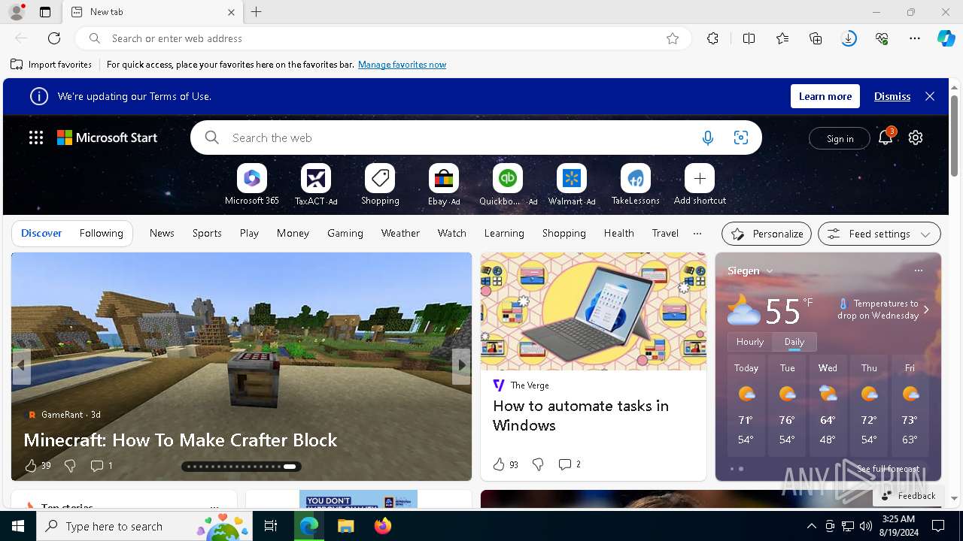Dismiss the Terms of Use banner
Screen dimensions: 963x541
[x=892, y=96]
